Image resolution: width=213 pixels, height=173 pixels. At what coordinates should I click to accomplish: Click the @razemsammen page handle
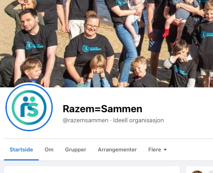pos(85,120)
